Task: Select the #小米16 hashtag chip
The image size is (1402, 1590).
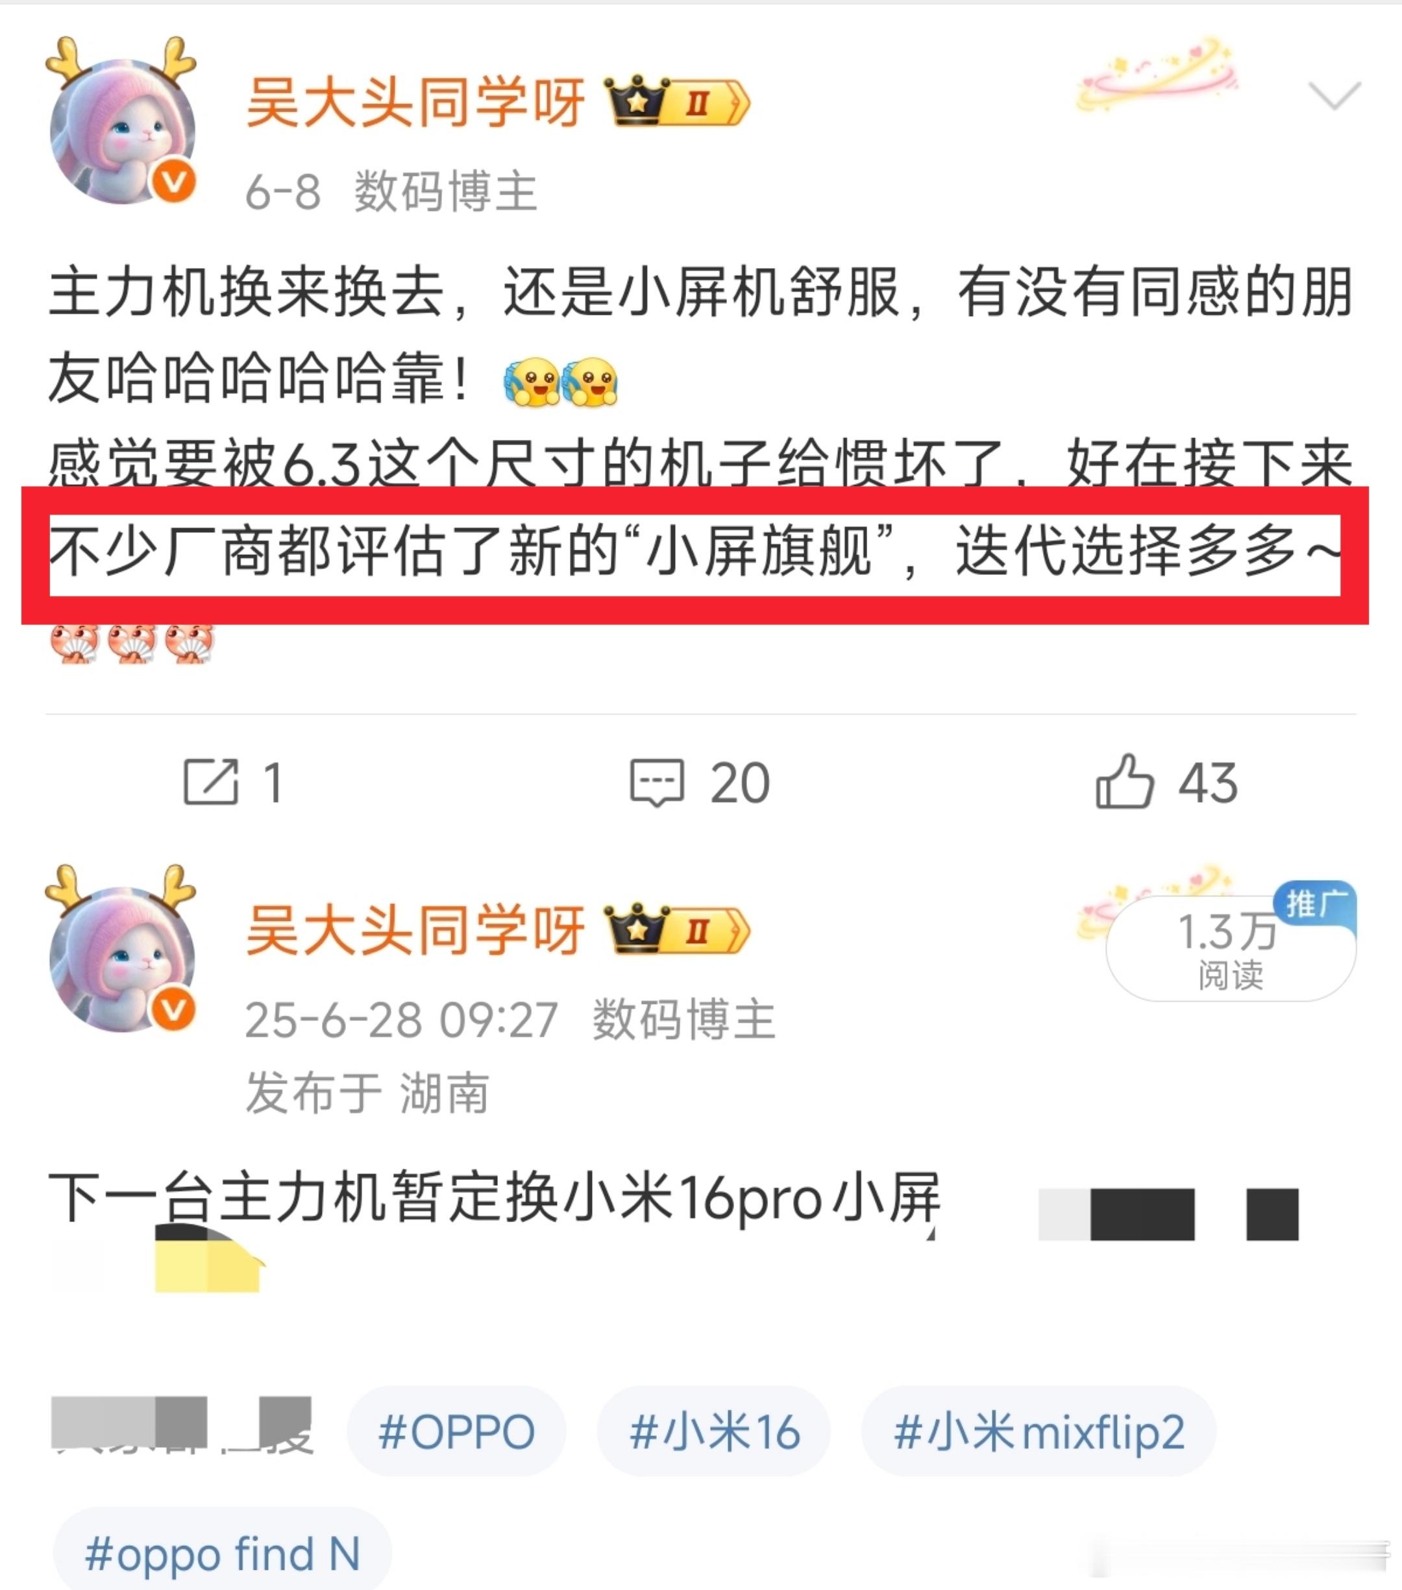Action: 714,1431
